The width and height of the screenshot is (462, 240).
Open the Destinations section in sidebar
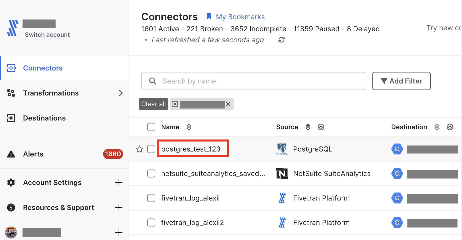(65, 118)
